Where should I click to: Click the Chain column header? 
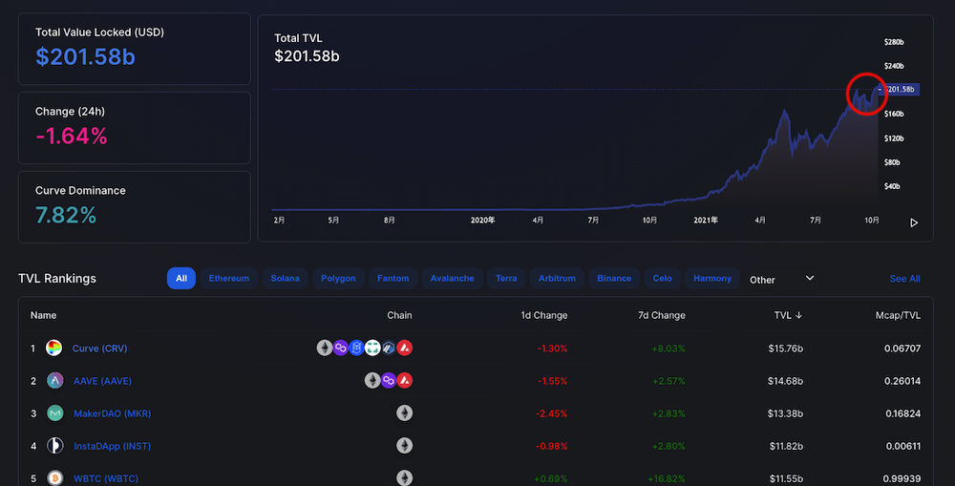(x=399, y=315)
